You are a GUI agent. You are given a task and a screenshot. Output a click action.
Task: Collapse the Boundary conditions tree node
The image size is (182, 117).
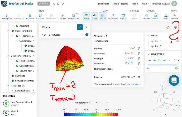pos(8,56)
